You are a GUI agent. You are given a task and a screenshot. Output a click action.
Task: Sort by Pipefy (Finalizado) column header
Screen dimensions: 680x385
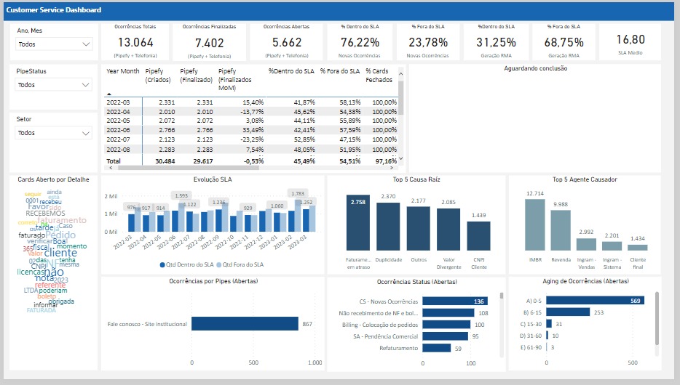(x=196, y=76)
